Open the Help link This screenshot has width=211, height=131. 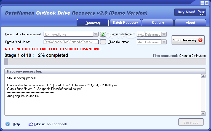(16, 124)
